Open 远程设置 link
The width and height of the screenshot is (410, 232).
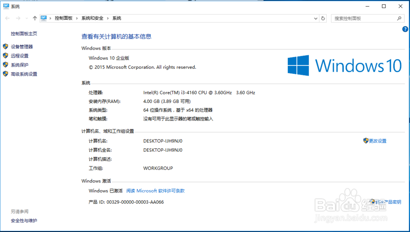point(20,56)
